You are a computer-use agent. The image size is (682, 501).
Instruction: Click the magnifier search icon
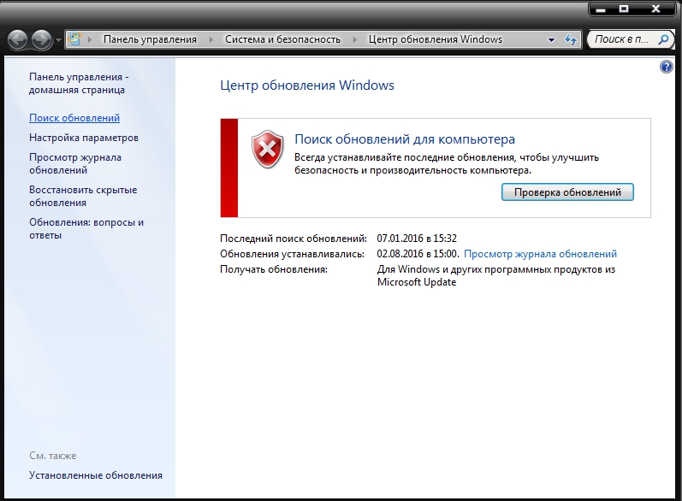pos(663,39)
